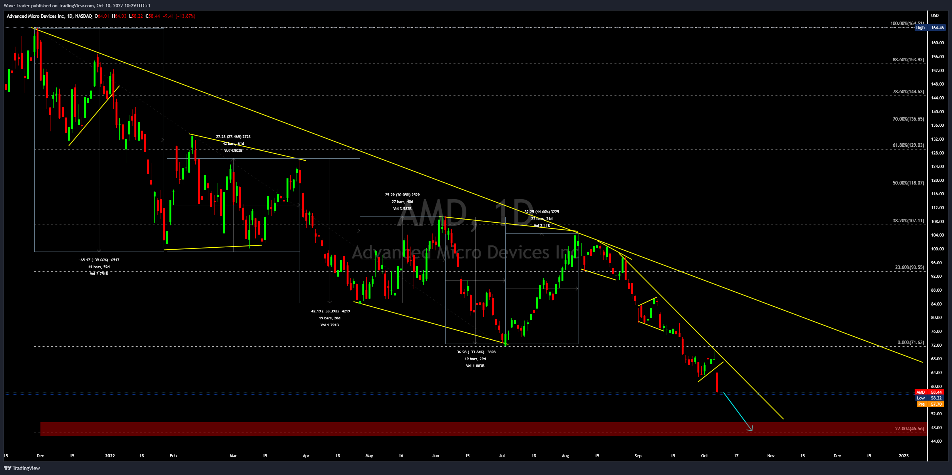
Task: Click the -36.98 (-33.84%) price range label
Action: tap(475, 352)
